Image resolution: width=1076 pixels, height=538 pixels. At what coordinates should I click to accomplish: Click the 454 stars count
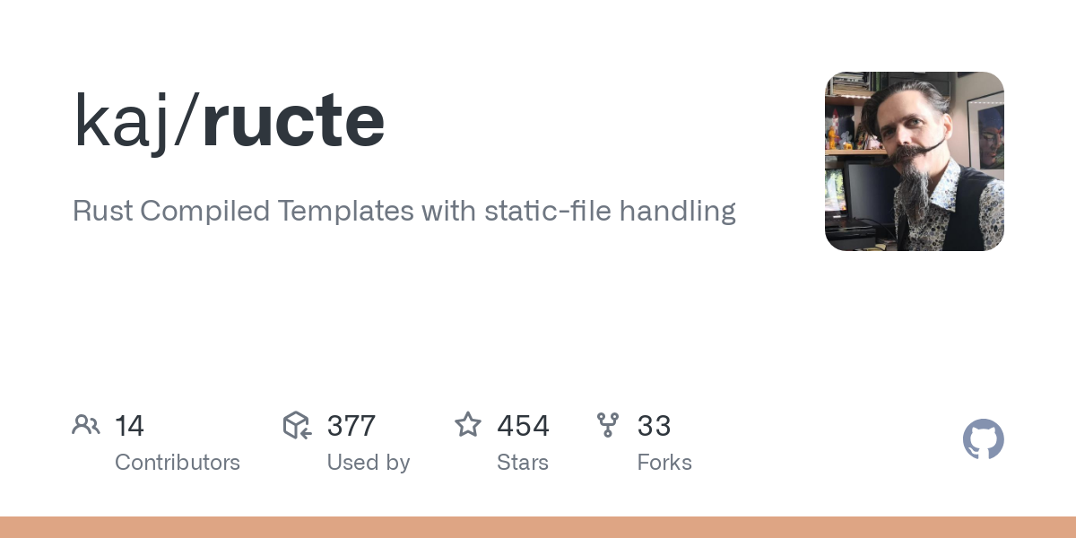tap(523, 426)
